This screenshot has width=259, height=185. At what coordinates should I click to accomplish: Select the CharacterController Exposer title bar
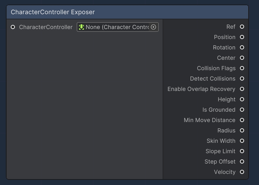click(x=127, y=12)
